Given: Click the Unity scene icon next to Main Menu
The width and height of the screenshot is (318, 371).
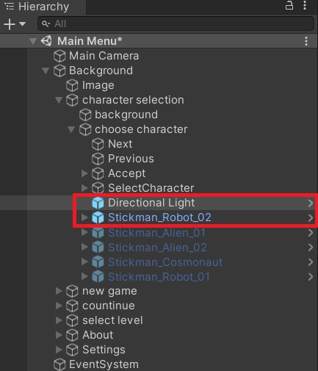Looking at the screenshot, I should [x=46, y=41].
